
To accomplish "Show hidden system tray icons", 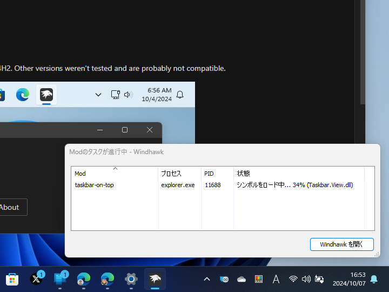I will (x=207, y=280).
